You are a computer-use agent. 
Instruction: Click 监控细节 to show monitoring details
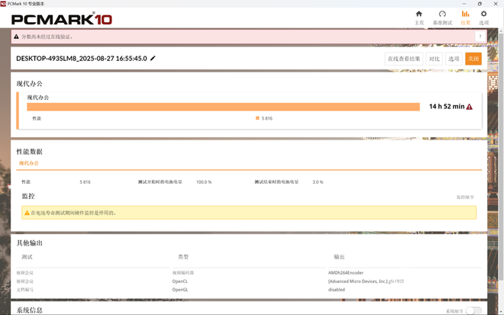(x=465, y=197)
